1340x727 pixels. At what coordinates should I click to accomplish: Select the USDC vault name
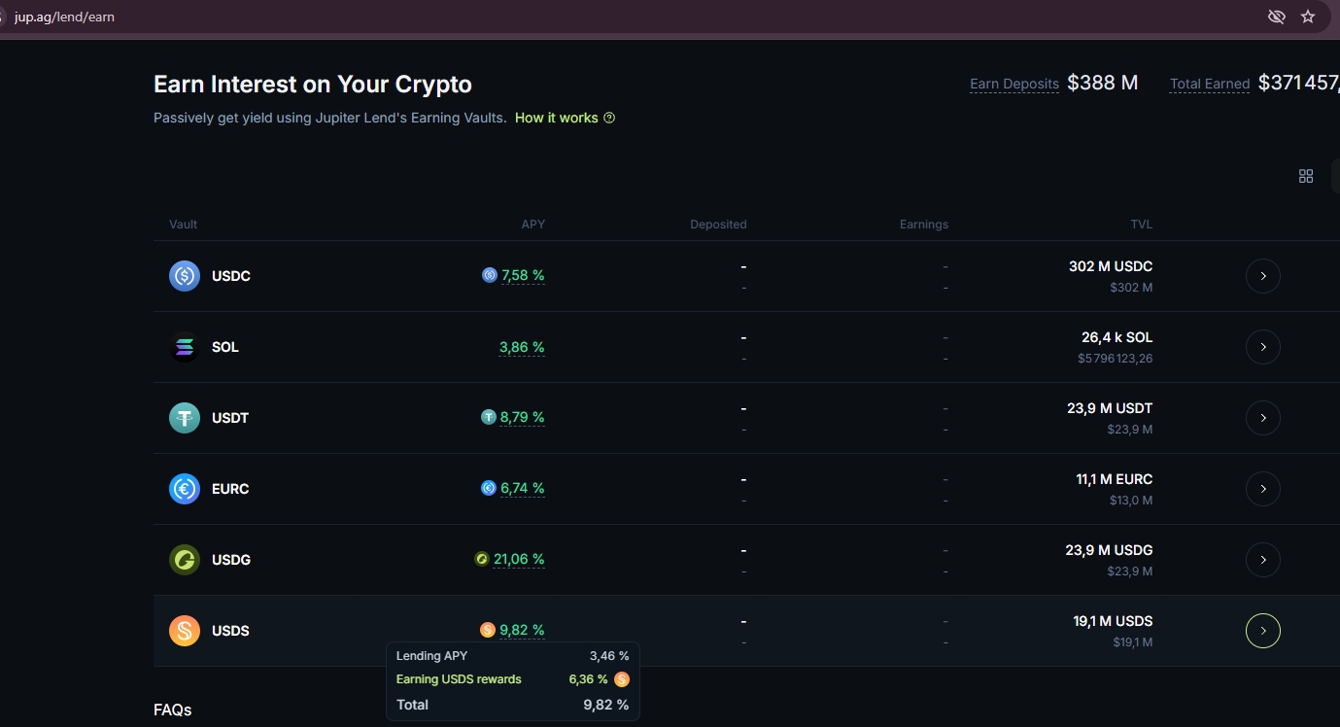pos(231,276)
